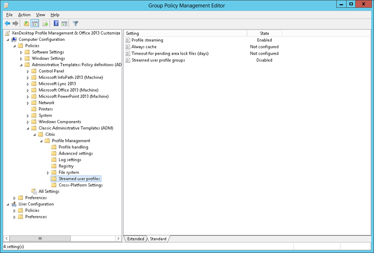This screenshot has height=253, width=374.
Task: Click the Export List toolbar icon
Action: point(45,24)
